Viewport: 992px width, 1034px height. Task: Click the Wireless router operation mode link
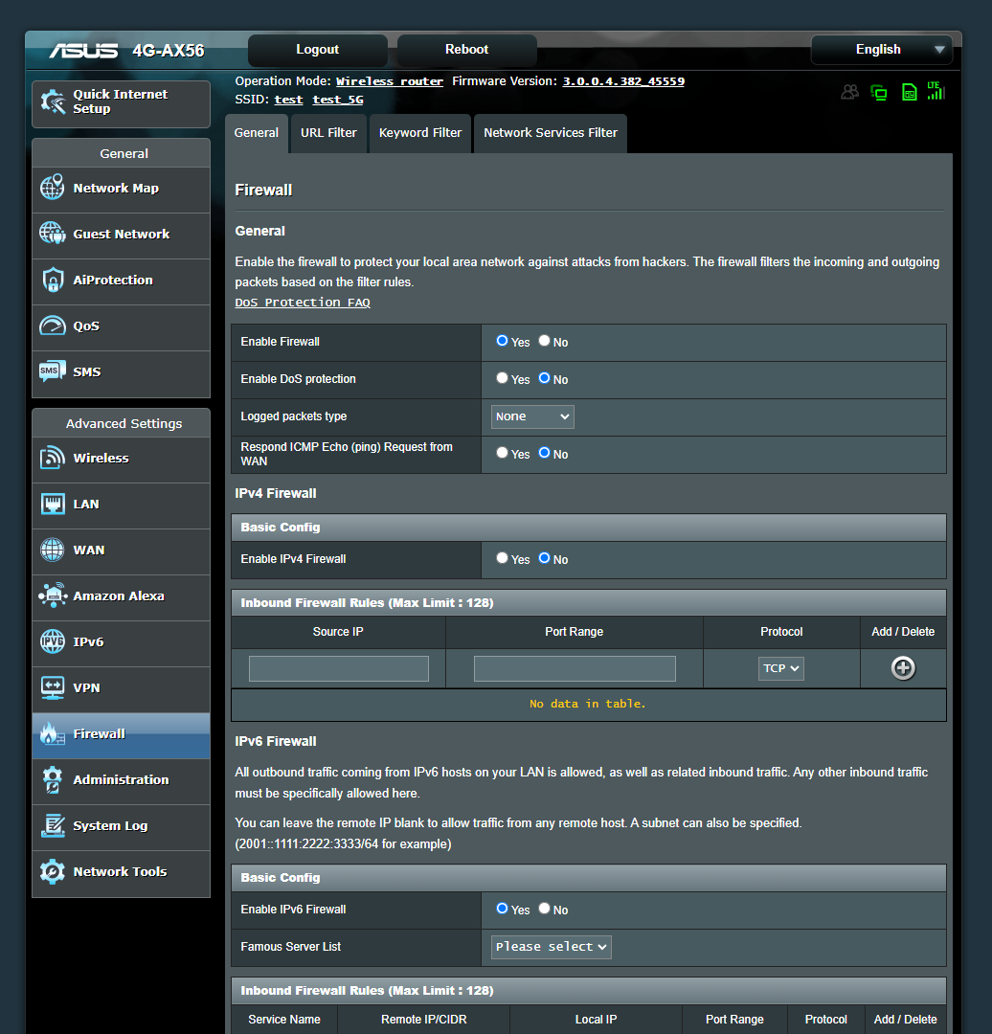pyautogui.click(x=390, y=81)
